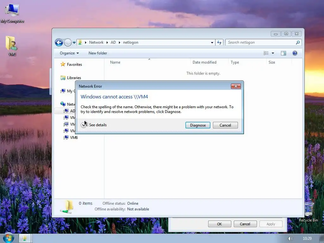Toggle the preview pane icon
The height and width of the screenshot is (243, 324).
(283, 53)
